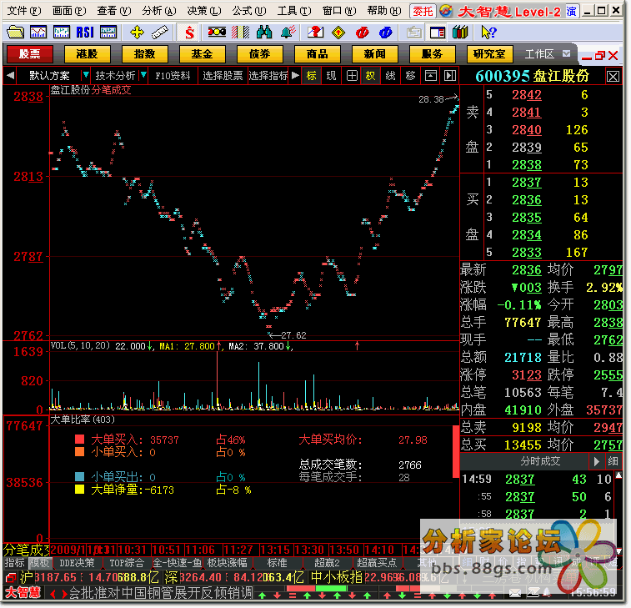The height and width of the screenshot is (608, 631).
Task: Switch to the TOP综合 tab
Action: click(x=127, y=564)
